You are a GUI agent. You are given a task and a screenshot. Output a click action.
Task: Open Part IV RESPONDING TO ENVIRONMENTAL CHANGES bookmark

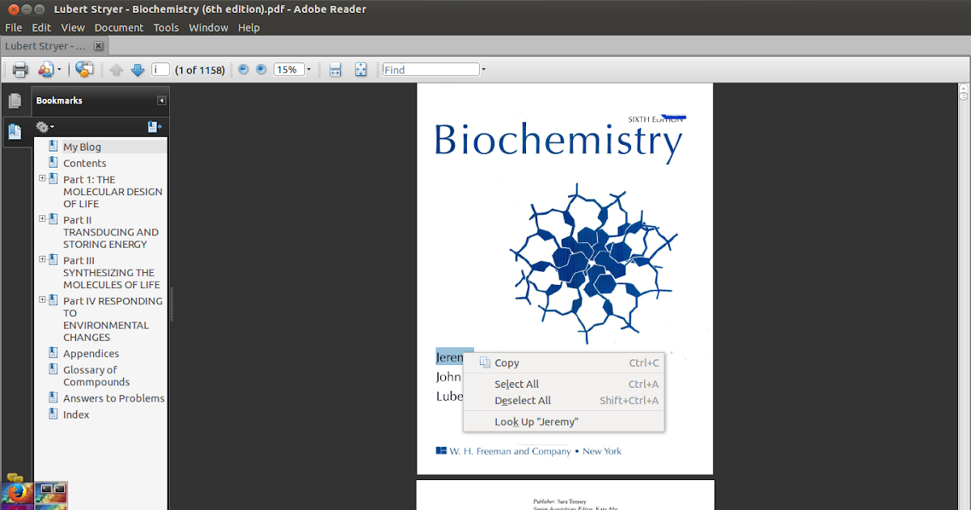pos(113,319)
